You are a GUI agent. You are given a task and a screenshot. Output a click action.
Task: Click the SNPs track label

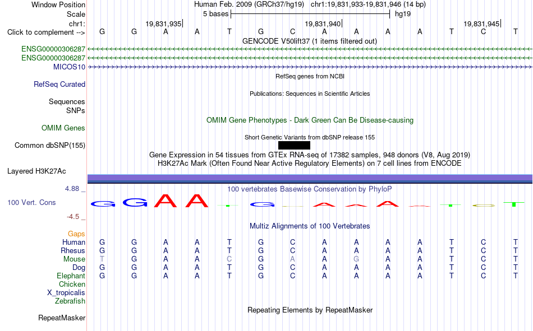click(x=76, y=111)
